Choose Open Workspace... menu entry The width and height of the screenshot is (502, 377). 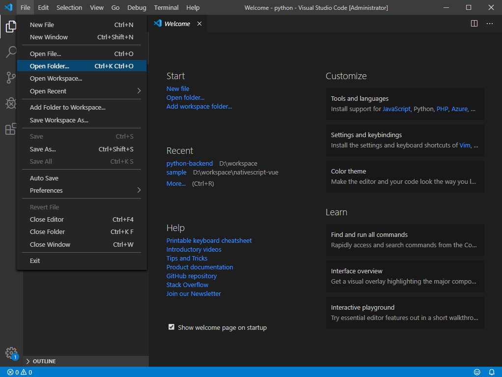click(82, 79)
